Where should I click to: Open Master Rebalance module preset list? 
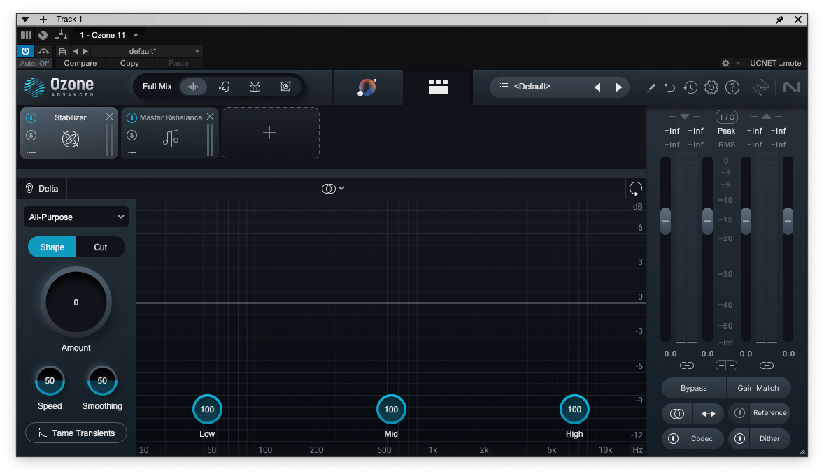click(132, 150)
